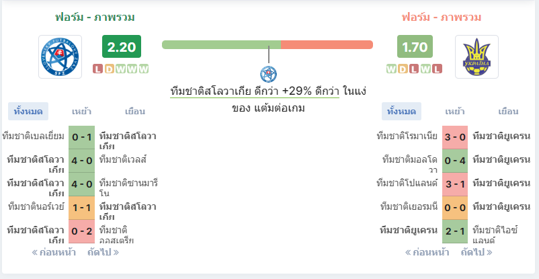
Task: Go to ก่อนหน้า in Slovakia matches
Action: point(54,253)
